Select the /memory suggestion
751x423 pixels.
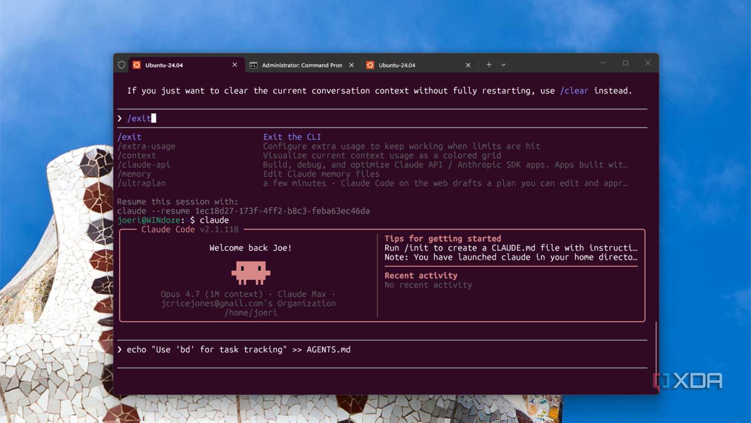tap(134, 174)
